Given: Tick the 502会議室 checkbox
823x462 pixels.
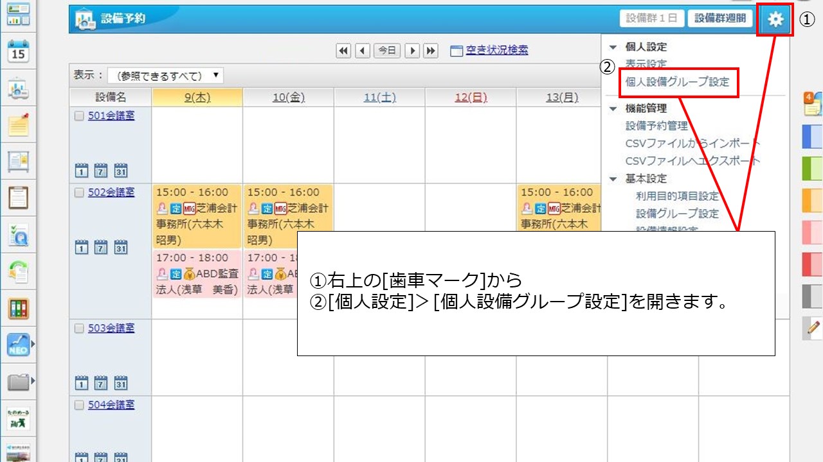Looking at the screenshot, I should coord(79,193).
